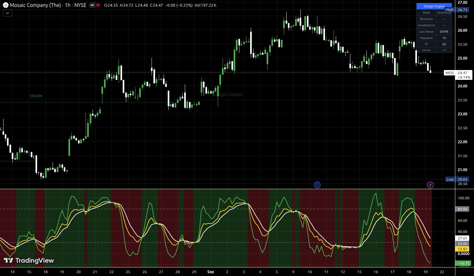Screen dimensions: 474x276
Task: Click the TF row label
Action: [426, 44]
